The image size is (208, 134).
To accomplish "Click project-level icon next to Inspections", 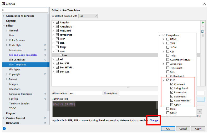I will (x=45, y=50).
